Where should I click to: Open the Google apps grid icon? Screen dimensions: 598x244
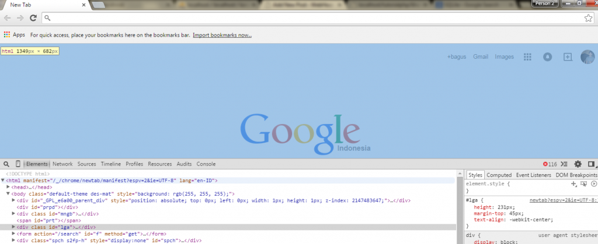tap(527, 57)
